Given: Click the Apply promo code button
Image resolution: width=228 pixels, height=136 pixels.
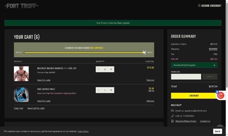Looking at the screenshot, I should (210, 77).
